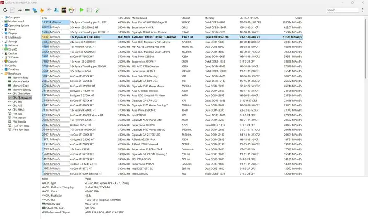Sort by the Motherboard column header
Screen dimensions: 368x219
pyautogui.click(x=139, y=18)
